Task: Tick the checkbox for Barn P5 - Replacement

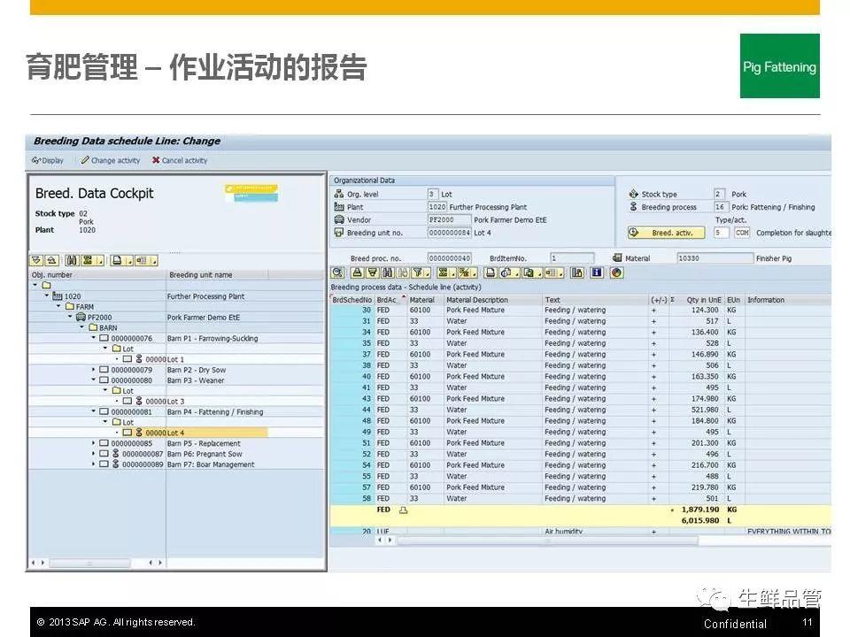Action: [104, 443]
